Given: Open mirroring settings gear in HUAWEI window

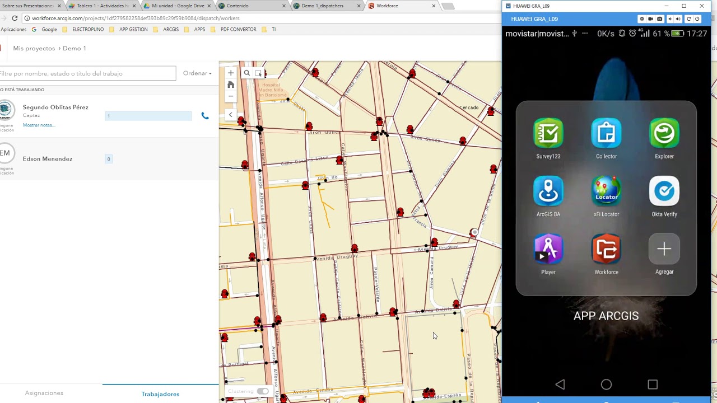Looking at the screenshot, I should pyautogui.click(x=642, y=19).
